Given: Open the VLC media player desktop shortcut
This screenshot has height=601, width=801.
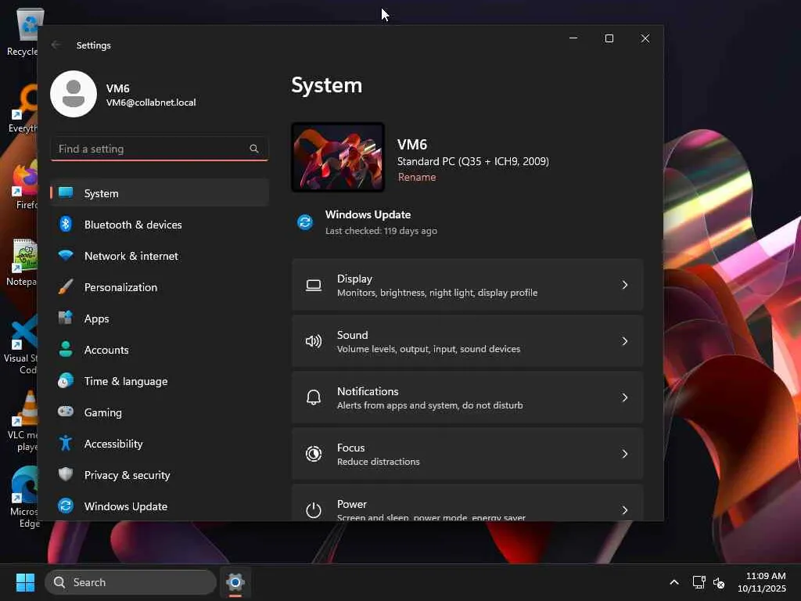Looking at the screenshot, I should click(x=23, y=421).
